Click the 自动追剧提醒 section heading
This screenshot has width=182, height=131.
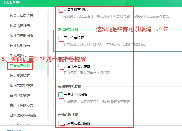pos(68,115)
